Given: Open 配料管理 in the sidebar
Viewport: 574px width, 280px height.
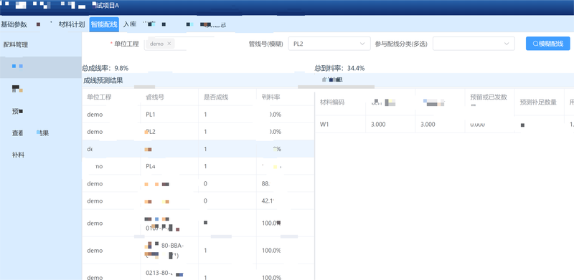Looking at the screenshot, I should (16, 45).
